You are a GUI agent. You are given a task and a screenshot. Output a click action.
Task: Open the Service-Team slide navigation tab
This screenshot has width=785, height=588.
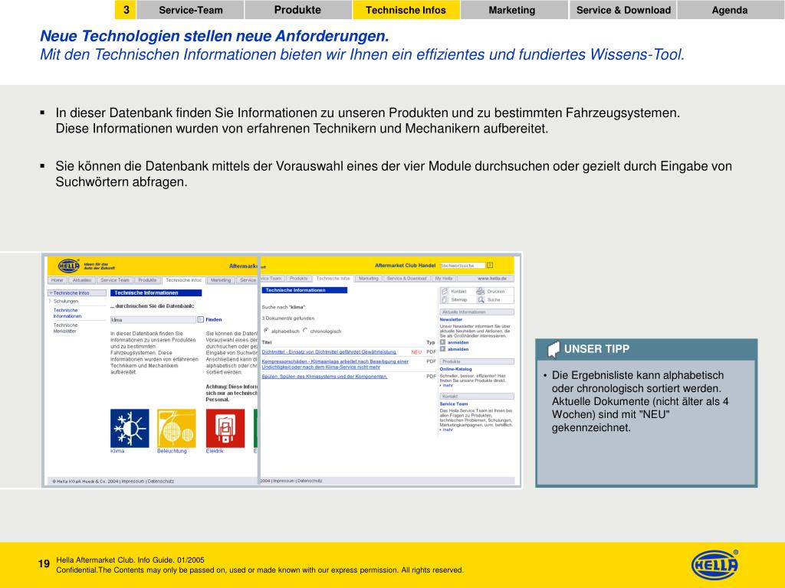coord(190,10)
